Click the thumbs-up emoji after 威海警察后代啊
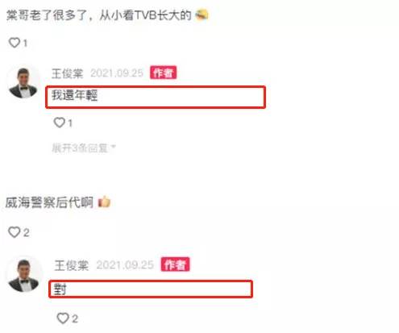 104,202
